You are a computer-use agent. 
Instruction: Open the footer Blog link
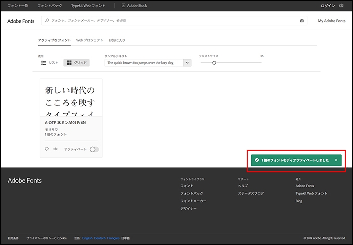coord(299,201)
